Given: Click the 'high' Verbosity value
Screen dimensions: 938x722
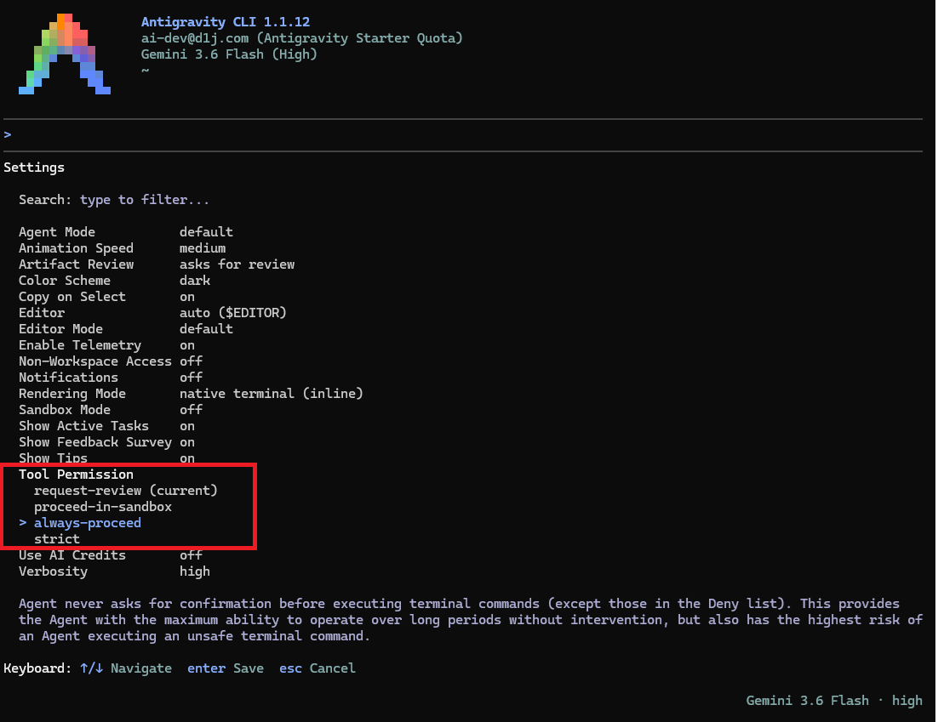Looking at the screenshot, I should coord(195,571).
